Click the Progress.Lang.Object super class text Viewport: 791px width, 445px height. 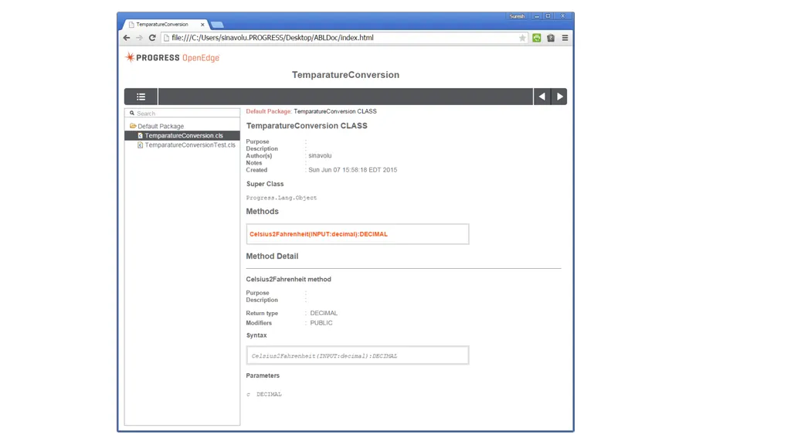pos(281,198)
